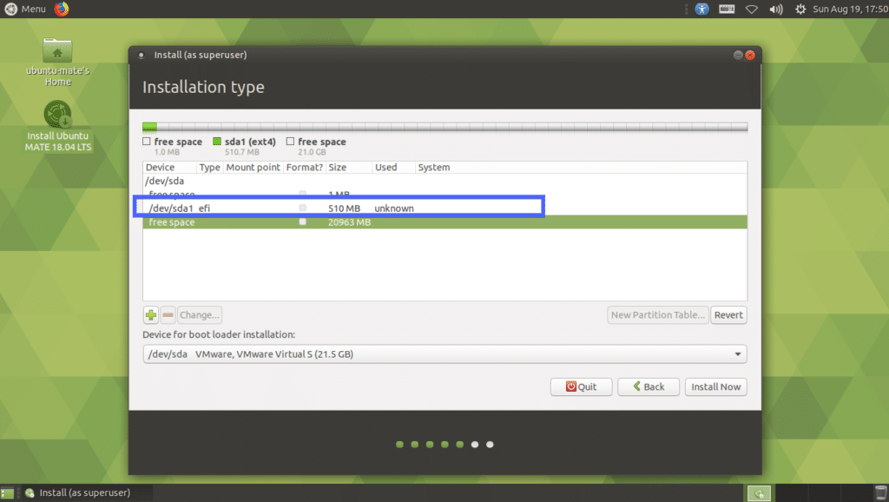
Task: Click Back to return to the previous step
Action: (x=648, y=386)
